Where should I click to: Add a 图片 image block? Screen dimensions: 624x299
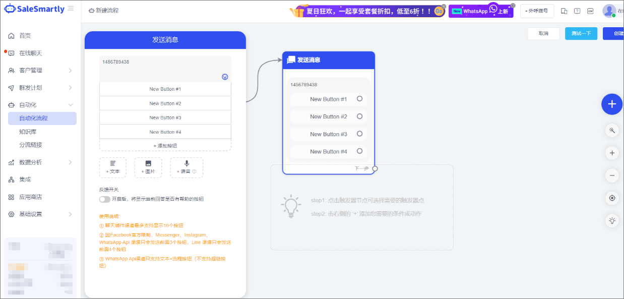click(148, 167)
